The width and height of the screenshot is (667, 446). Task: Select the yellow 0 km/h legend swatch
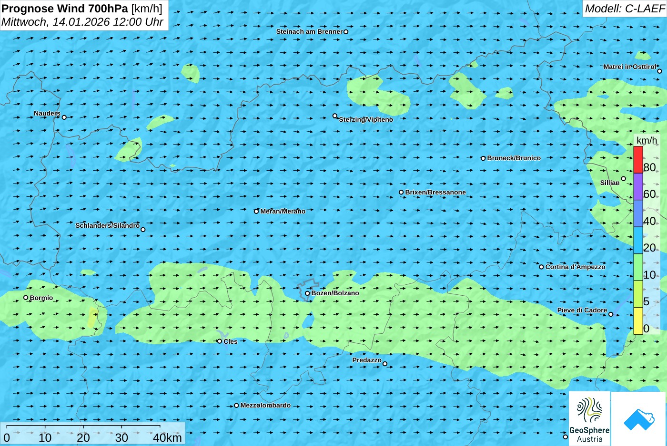coord(638,321)
